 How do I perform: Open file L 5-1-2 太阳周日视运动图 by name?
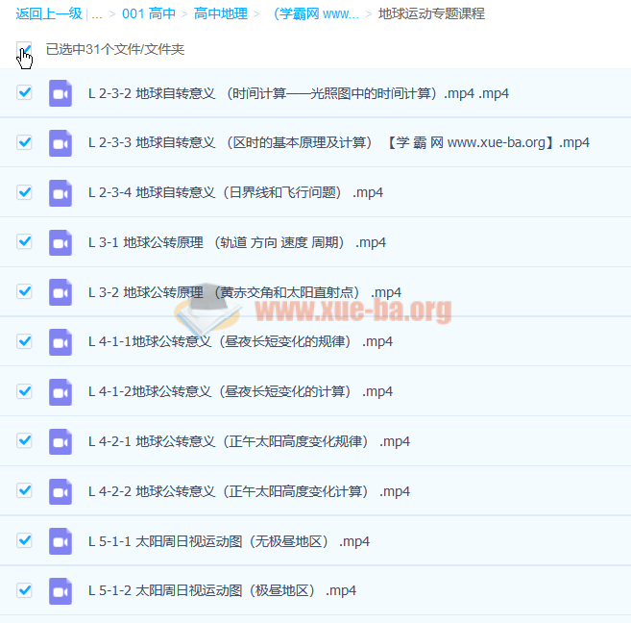tap(221, 590)
